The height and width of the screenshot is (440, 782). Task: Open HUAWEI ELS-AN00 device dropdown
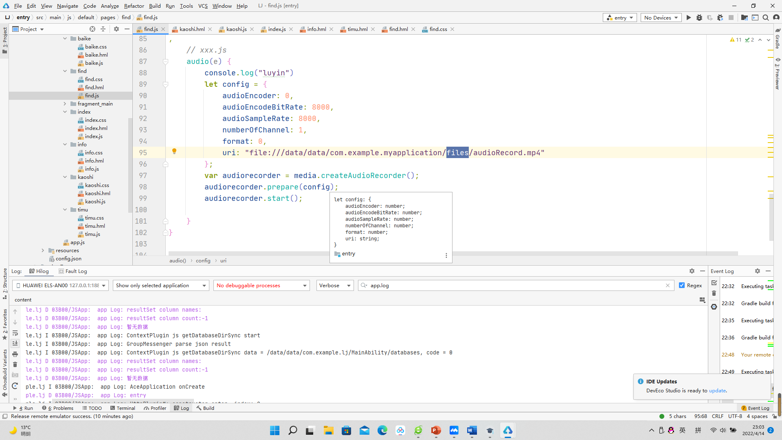[x=61, y=286]
